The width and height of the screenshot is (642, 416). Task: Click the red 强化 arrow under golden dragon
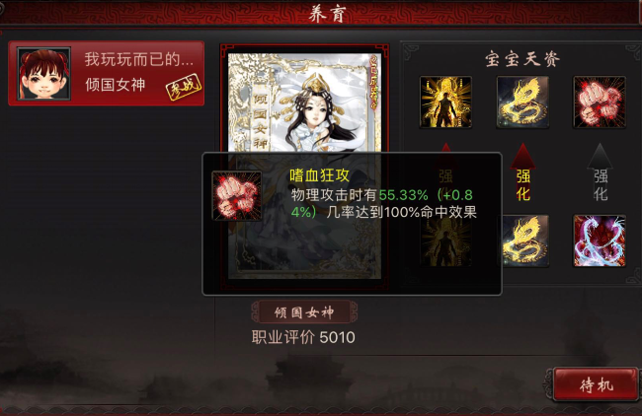[522, 173]
